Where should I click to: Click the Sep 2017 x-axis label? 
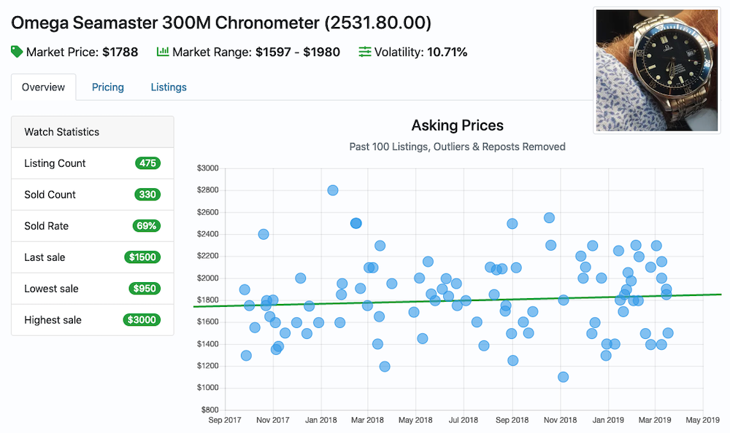pos(225,420)
